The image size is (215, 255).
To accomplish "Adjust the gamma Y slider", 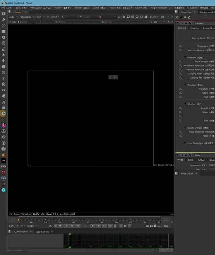I will point(83,22).
